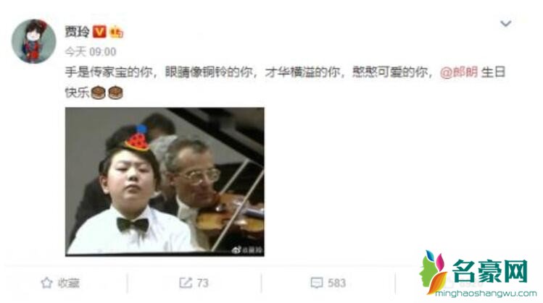Click the first cake emoji

pos(99,93)
